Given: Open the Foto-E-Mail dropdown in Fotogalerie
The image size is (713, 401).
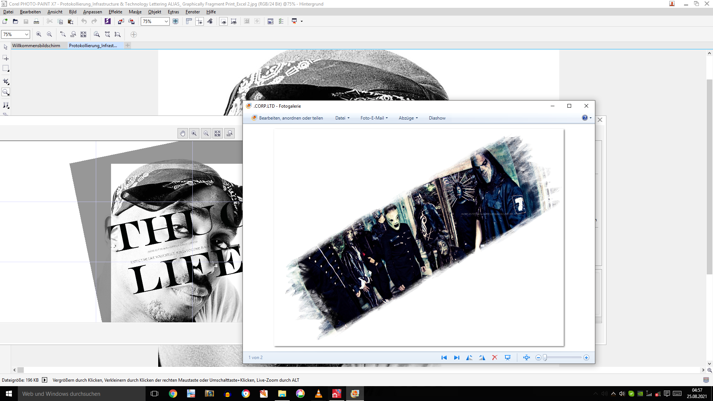Looking at the screenshot, I should click(374, 118).
